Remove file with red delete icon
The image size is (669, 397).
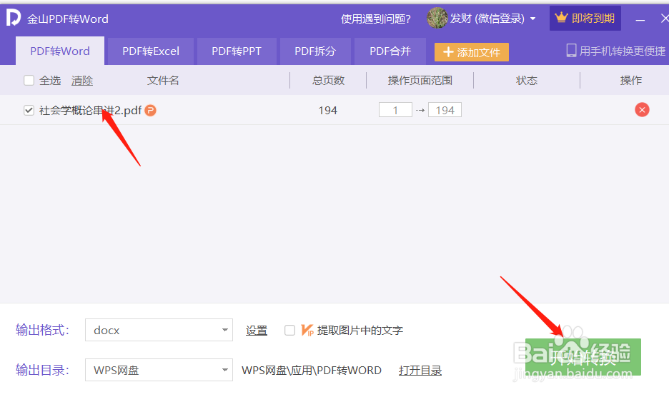point(642,110)
